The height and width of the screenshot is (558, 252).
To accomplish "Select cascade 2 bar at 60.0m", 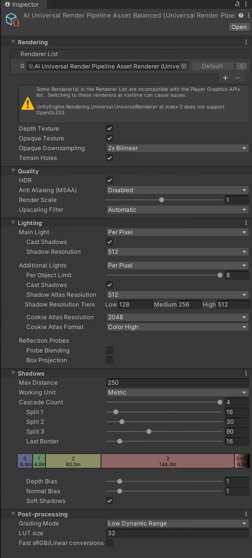I will coord(73,461).
